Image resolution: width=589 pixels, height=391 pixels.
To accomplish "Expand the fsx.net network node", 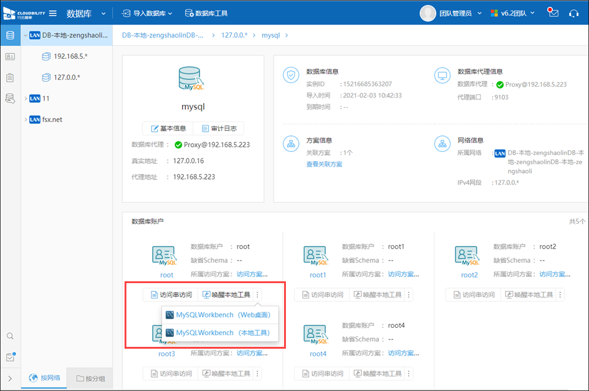I will pyautogui.click(x=25, y=120).
